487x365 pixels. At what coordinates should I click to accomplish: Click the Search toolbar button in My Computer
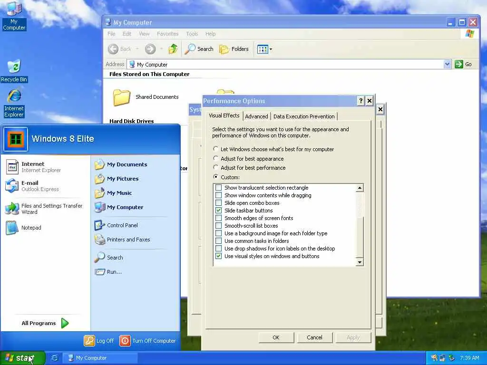click(x=199, y=49)
